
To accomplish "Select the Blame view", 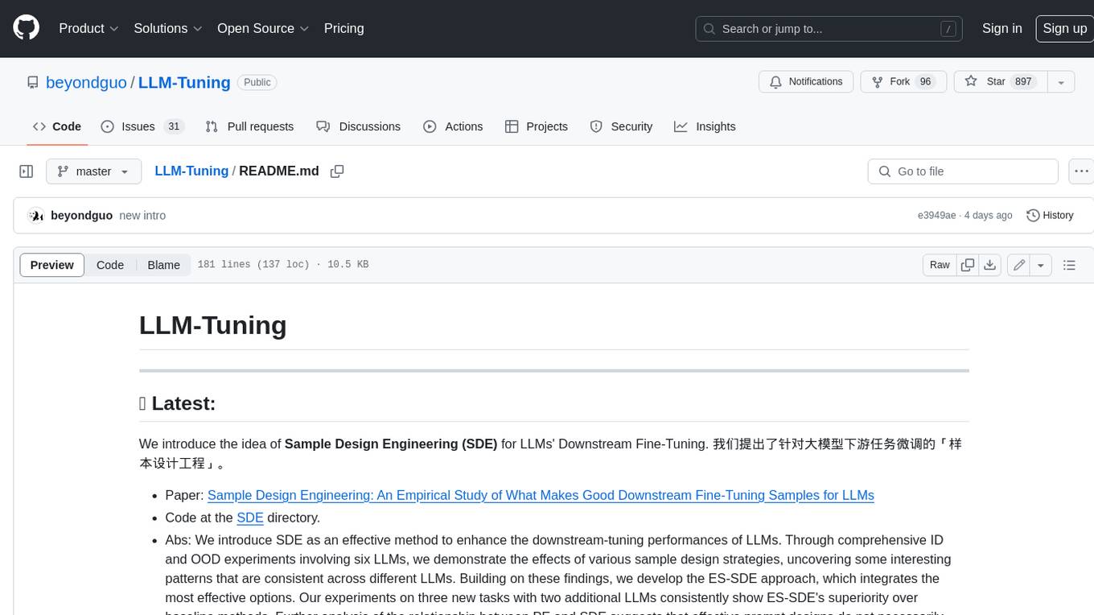I will tap(163, 265).
